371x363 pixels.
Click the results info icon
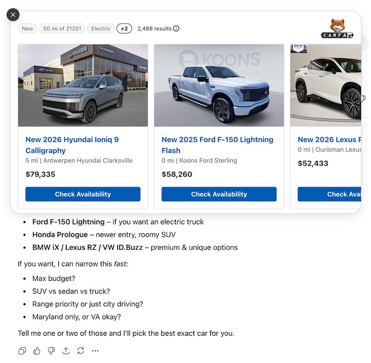coord(176,28)
